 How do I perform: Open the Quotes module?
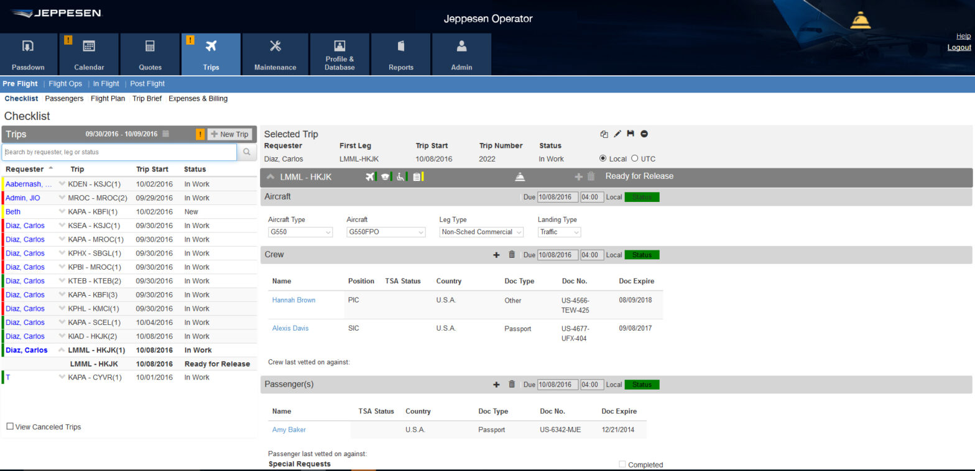(150, 54)
